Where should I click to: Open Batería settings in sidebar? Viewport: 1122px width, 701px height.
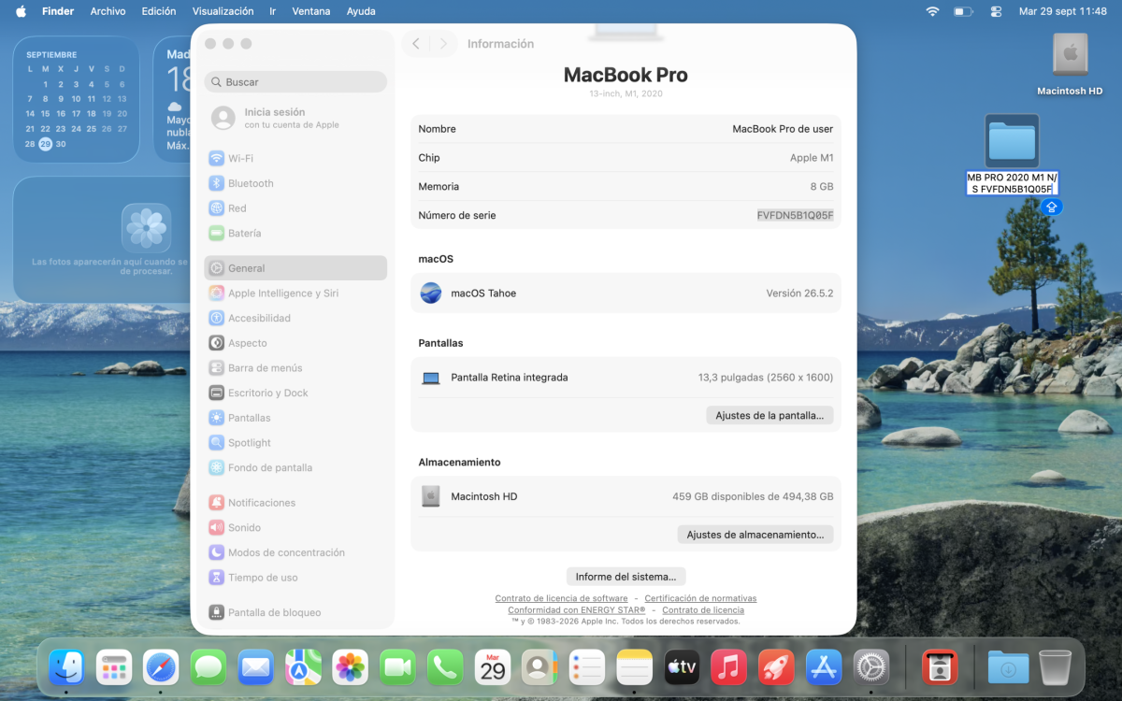pyautogui.click(x=295, y=234)
